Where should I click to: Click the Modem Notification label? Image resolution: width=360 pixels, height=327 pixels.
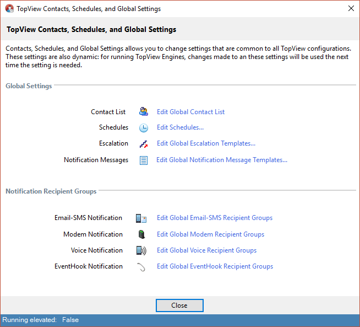93,234
